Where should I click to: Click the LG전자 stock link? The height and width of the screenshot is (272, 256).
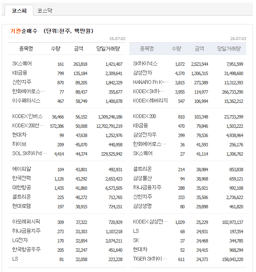20,240
